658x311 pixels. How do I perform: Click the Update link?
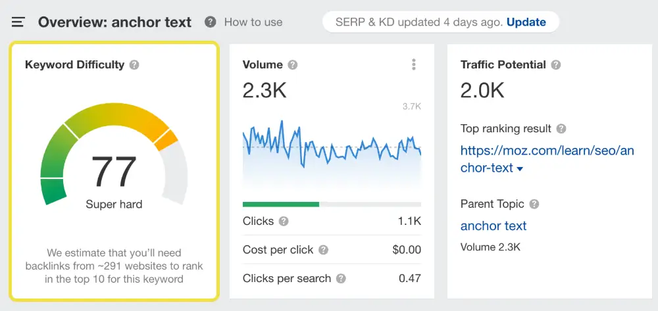[x=526, y=22]
